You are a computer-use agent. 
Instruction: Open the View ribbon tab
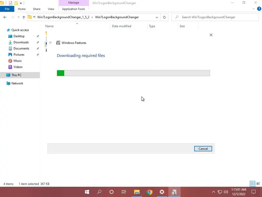click(x=51, y=9)
